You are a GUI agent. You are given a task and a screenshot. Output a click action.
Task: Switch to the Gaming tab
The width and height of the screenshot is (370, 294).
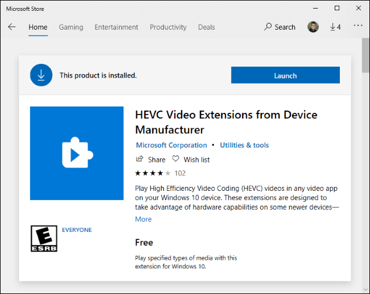click(x=71, y=27)
